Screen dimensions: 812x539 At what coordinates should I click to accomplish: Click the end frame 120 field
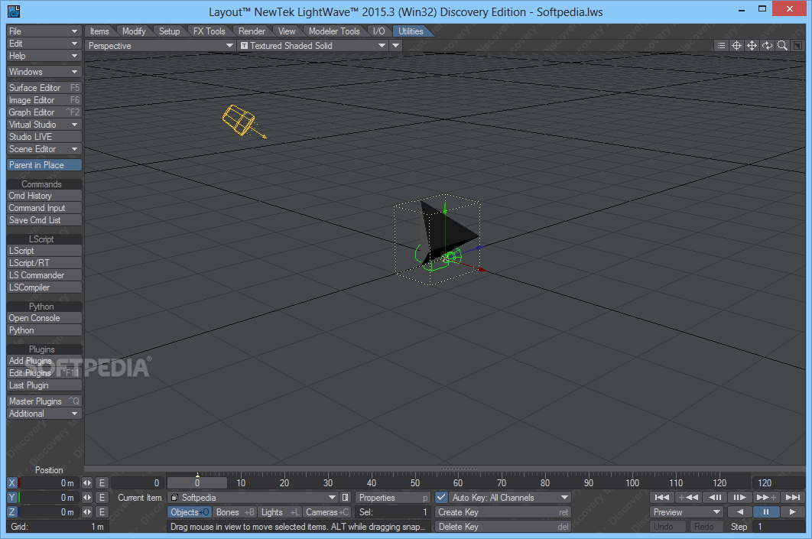click(778, 482)
